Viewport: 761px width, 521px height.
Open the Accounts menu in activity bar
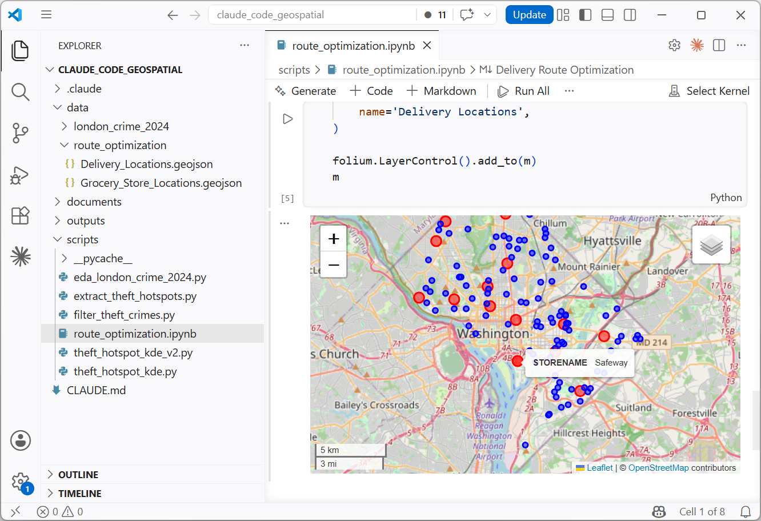pyautogui.click(x=21, y=440)
